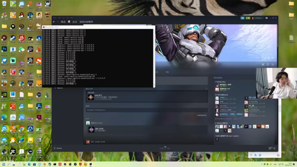This screenshot has width=297, height=167.
Task: Select the WeChat desktop icon
Action: (22, 49)
